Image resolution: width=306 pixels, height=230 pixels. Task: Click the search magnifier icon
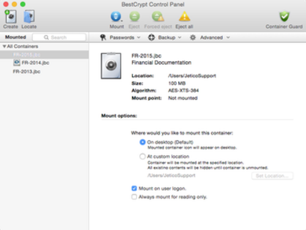(47, 37)
